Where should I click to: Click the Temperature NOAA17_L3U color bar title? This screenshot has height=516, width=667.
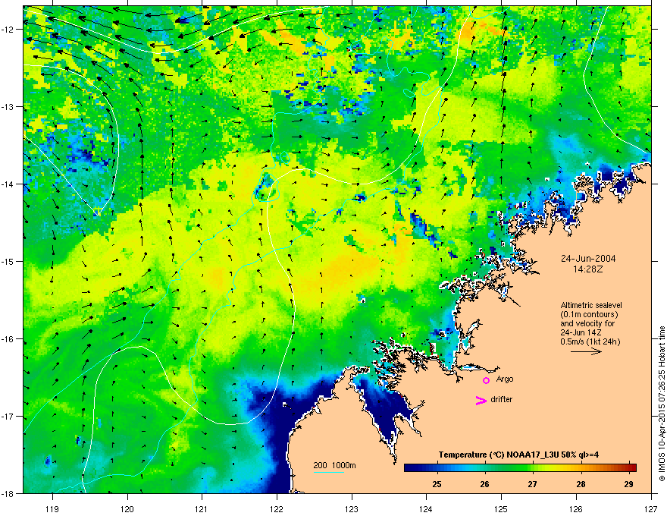pyautogui.click(x=518, y=455)
